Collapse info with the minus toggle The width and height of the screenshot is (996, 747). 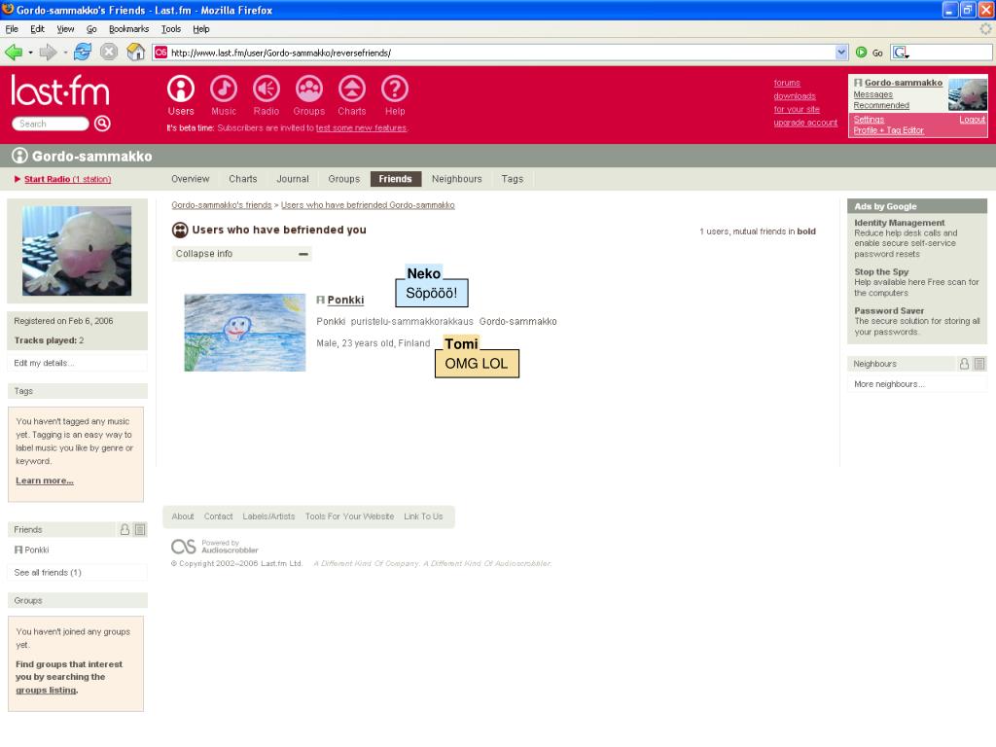coord(303,254)
